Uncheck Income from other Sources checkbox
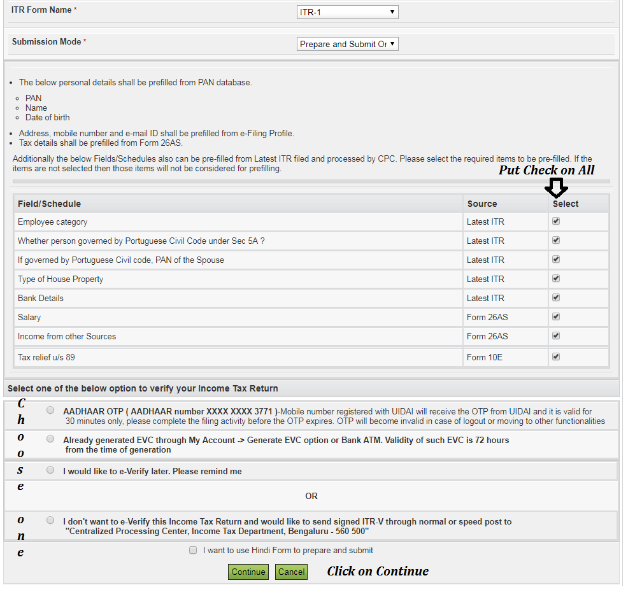The height and width of the screenshot is (592, 628). pos(555,335)
